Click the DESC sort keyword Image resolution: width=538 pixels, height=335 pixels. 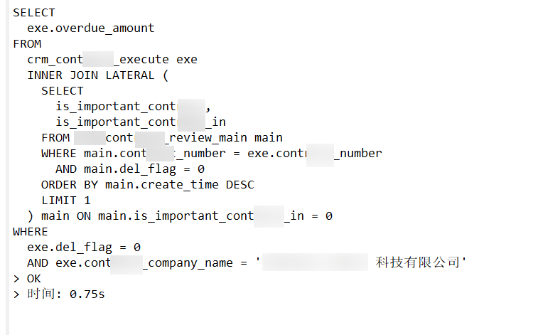[240, 185]
